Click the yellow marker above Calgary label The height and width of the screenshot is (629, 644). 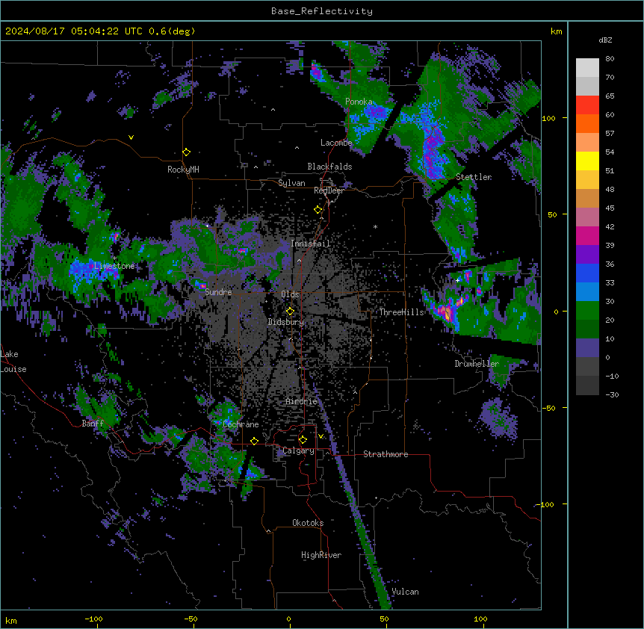pos(303,440)
